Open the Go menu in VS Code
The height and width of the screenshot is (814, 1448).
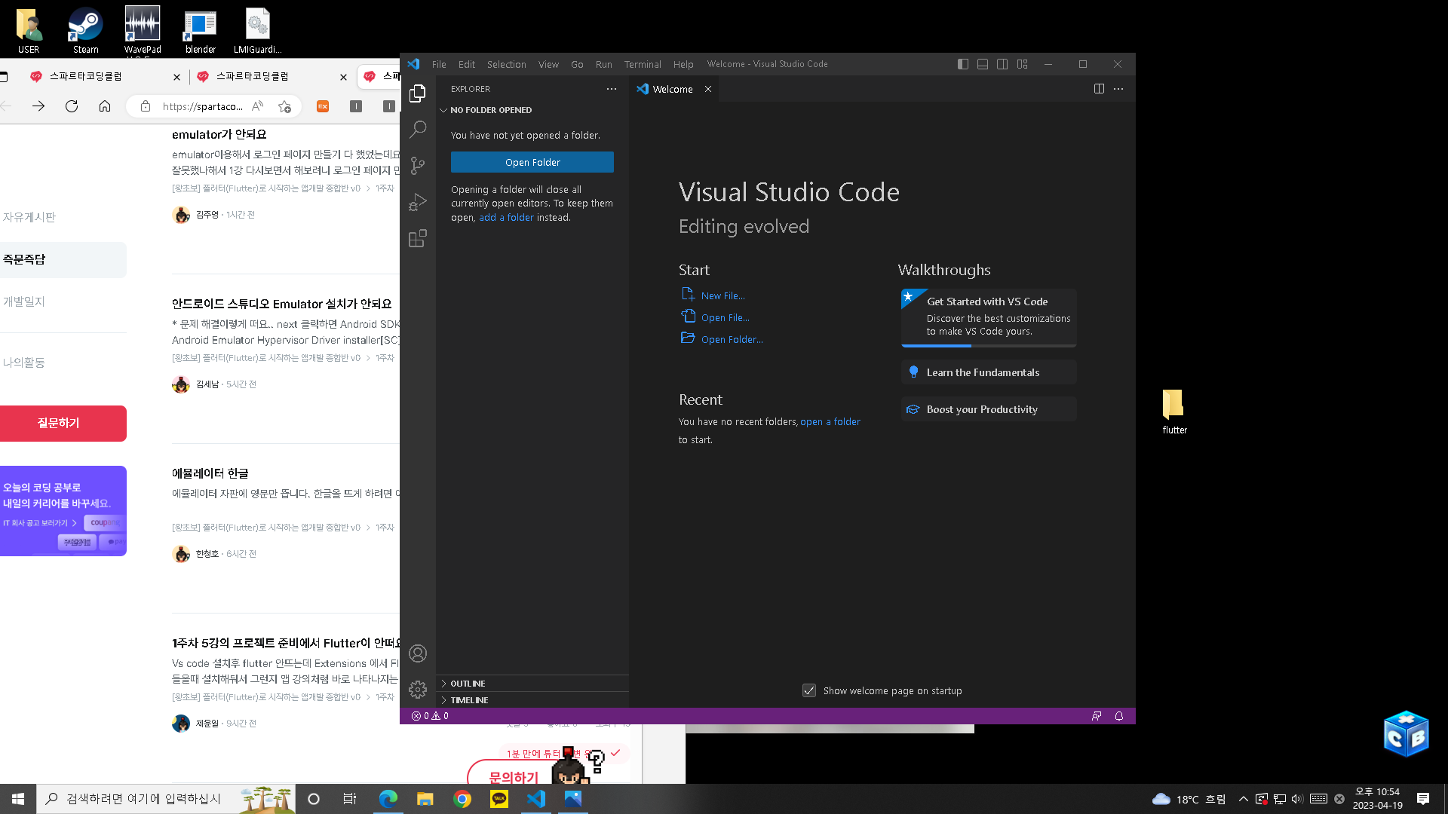[x=577, y=64]
